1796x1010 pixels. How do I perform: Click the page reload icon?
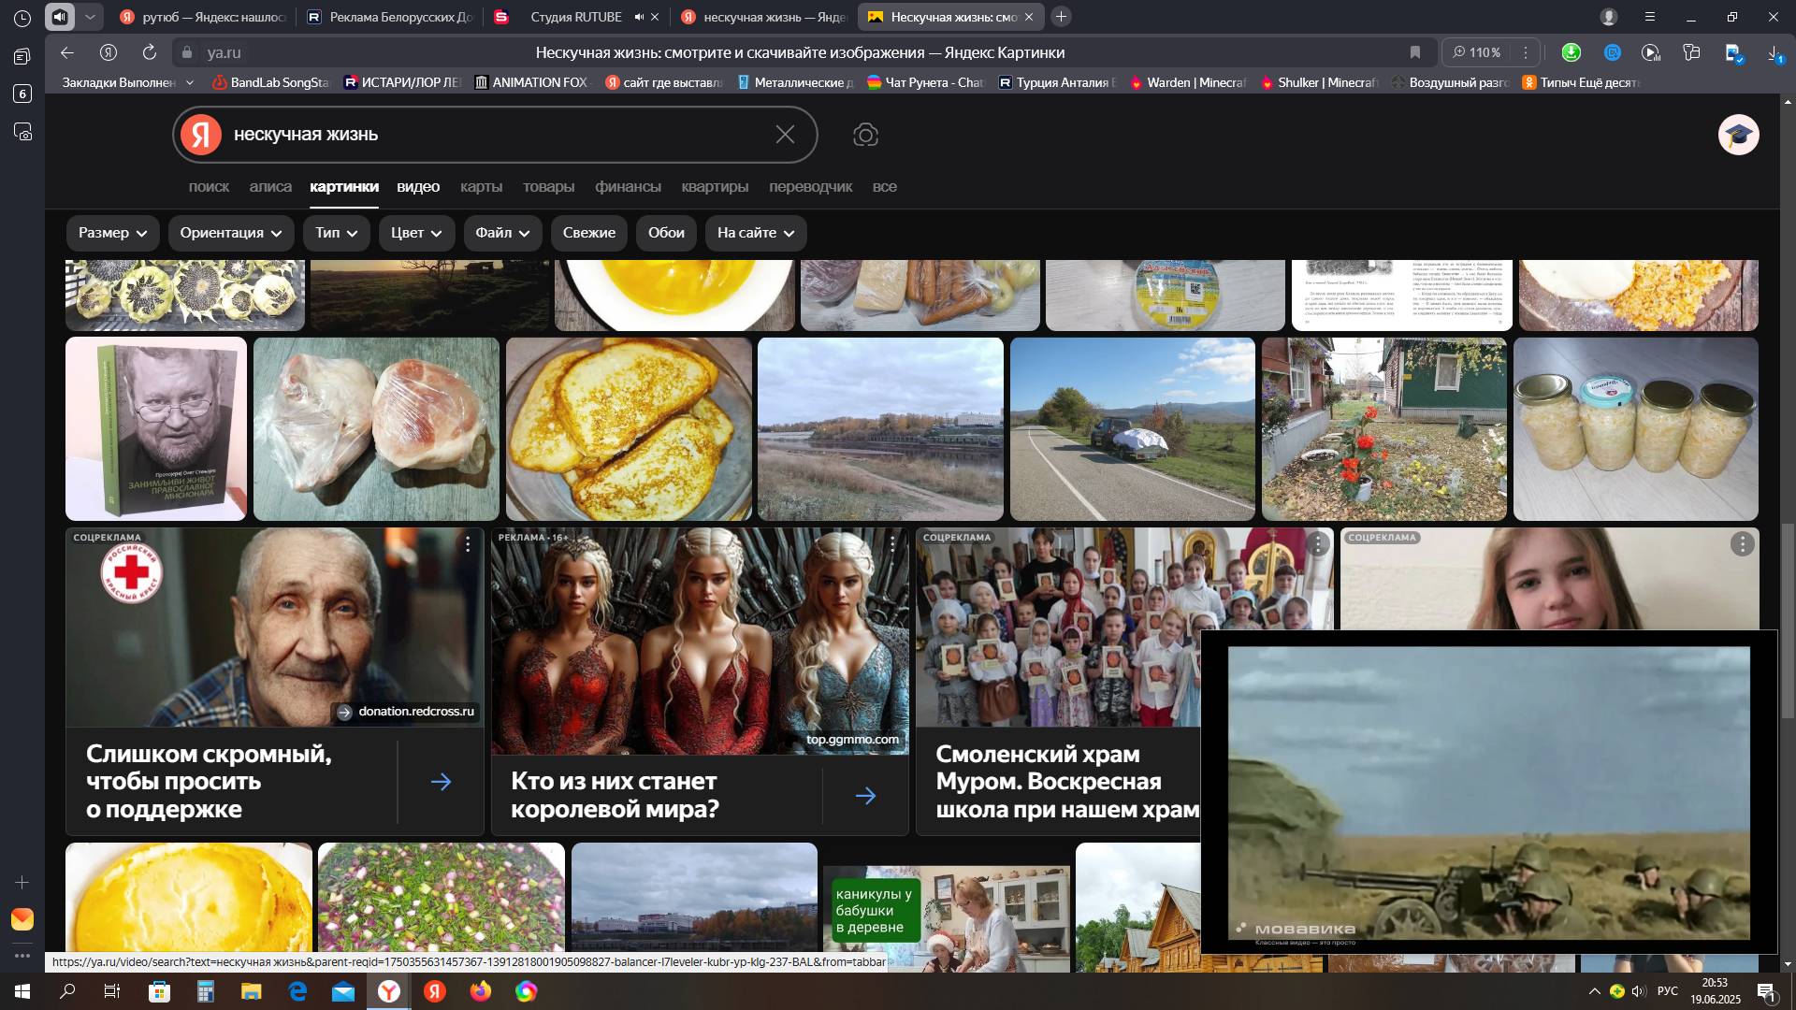pyautogui.click(x=150, y=52)
